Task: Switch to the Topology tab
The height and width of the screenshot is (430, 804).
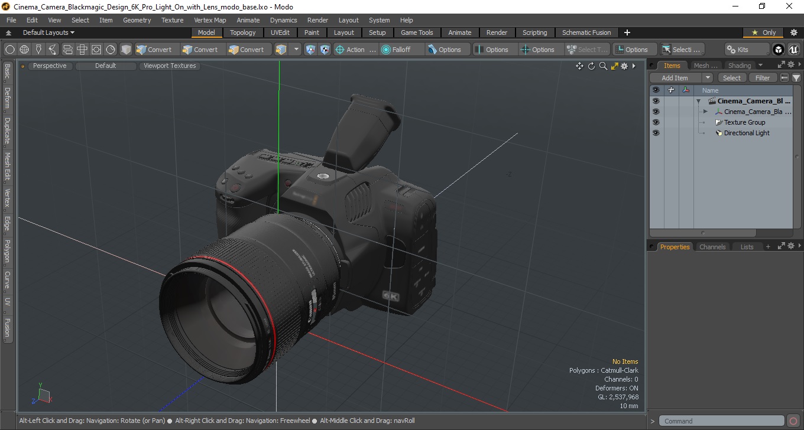Action: pyautogui.click(x=243, y=32)
